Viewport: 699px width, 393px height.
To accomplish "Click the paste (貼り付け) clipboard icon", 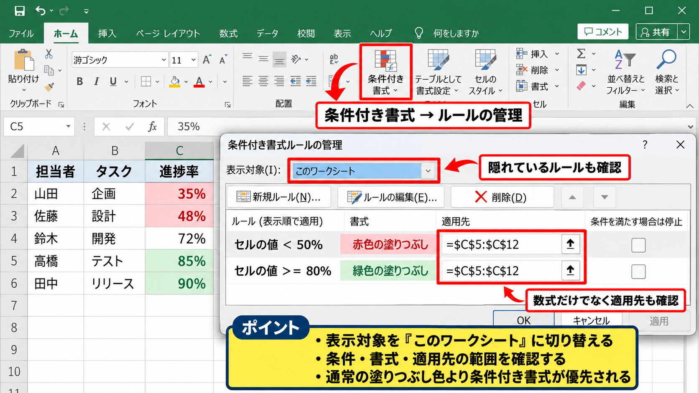I will pyautogui.click(x=23, y=60).
